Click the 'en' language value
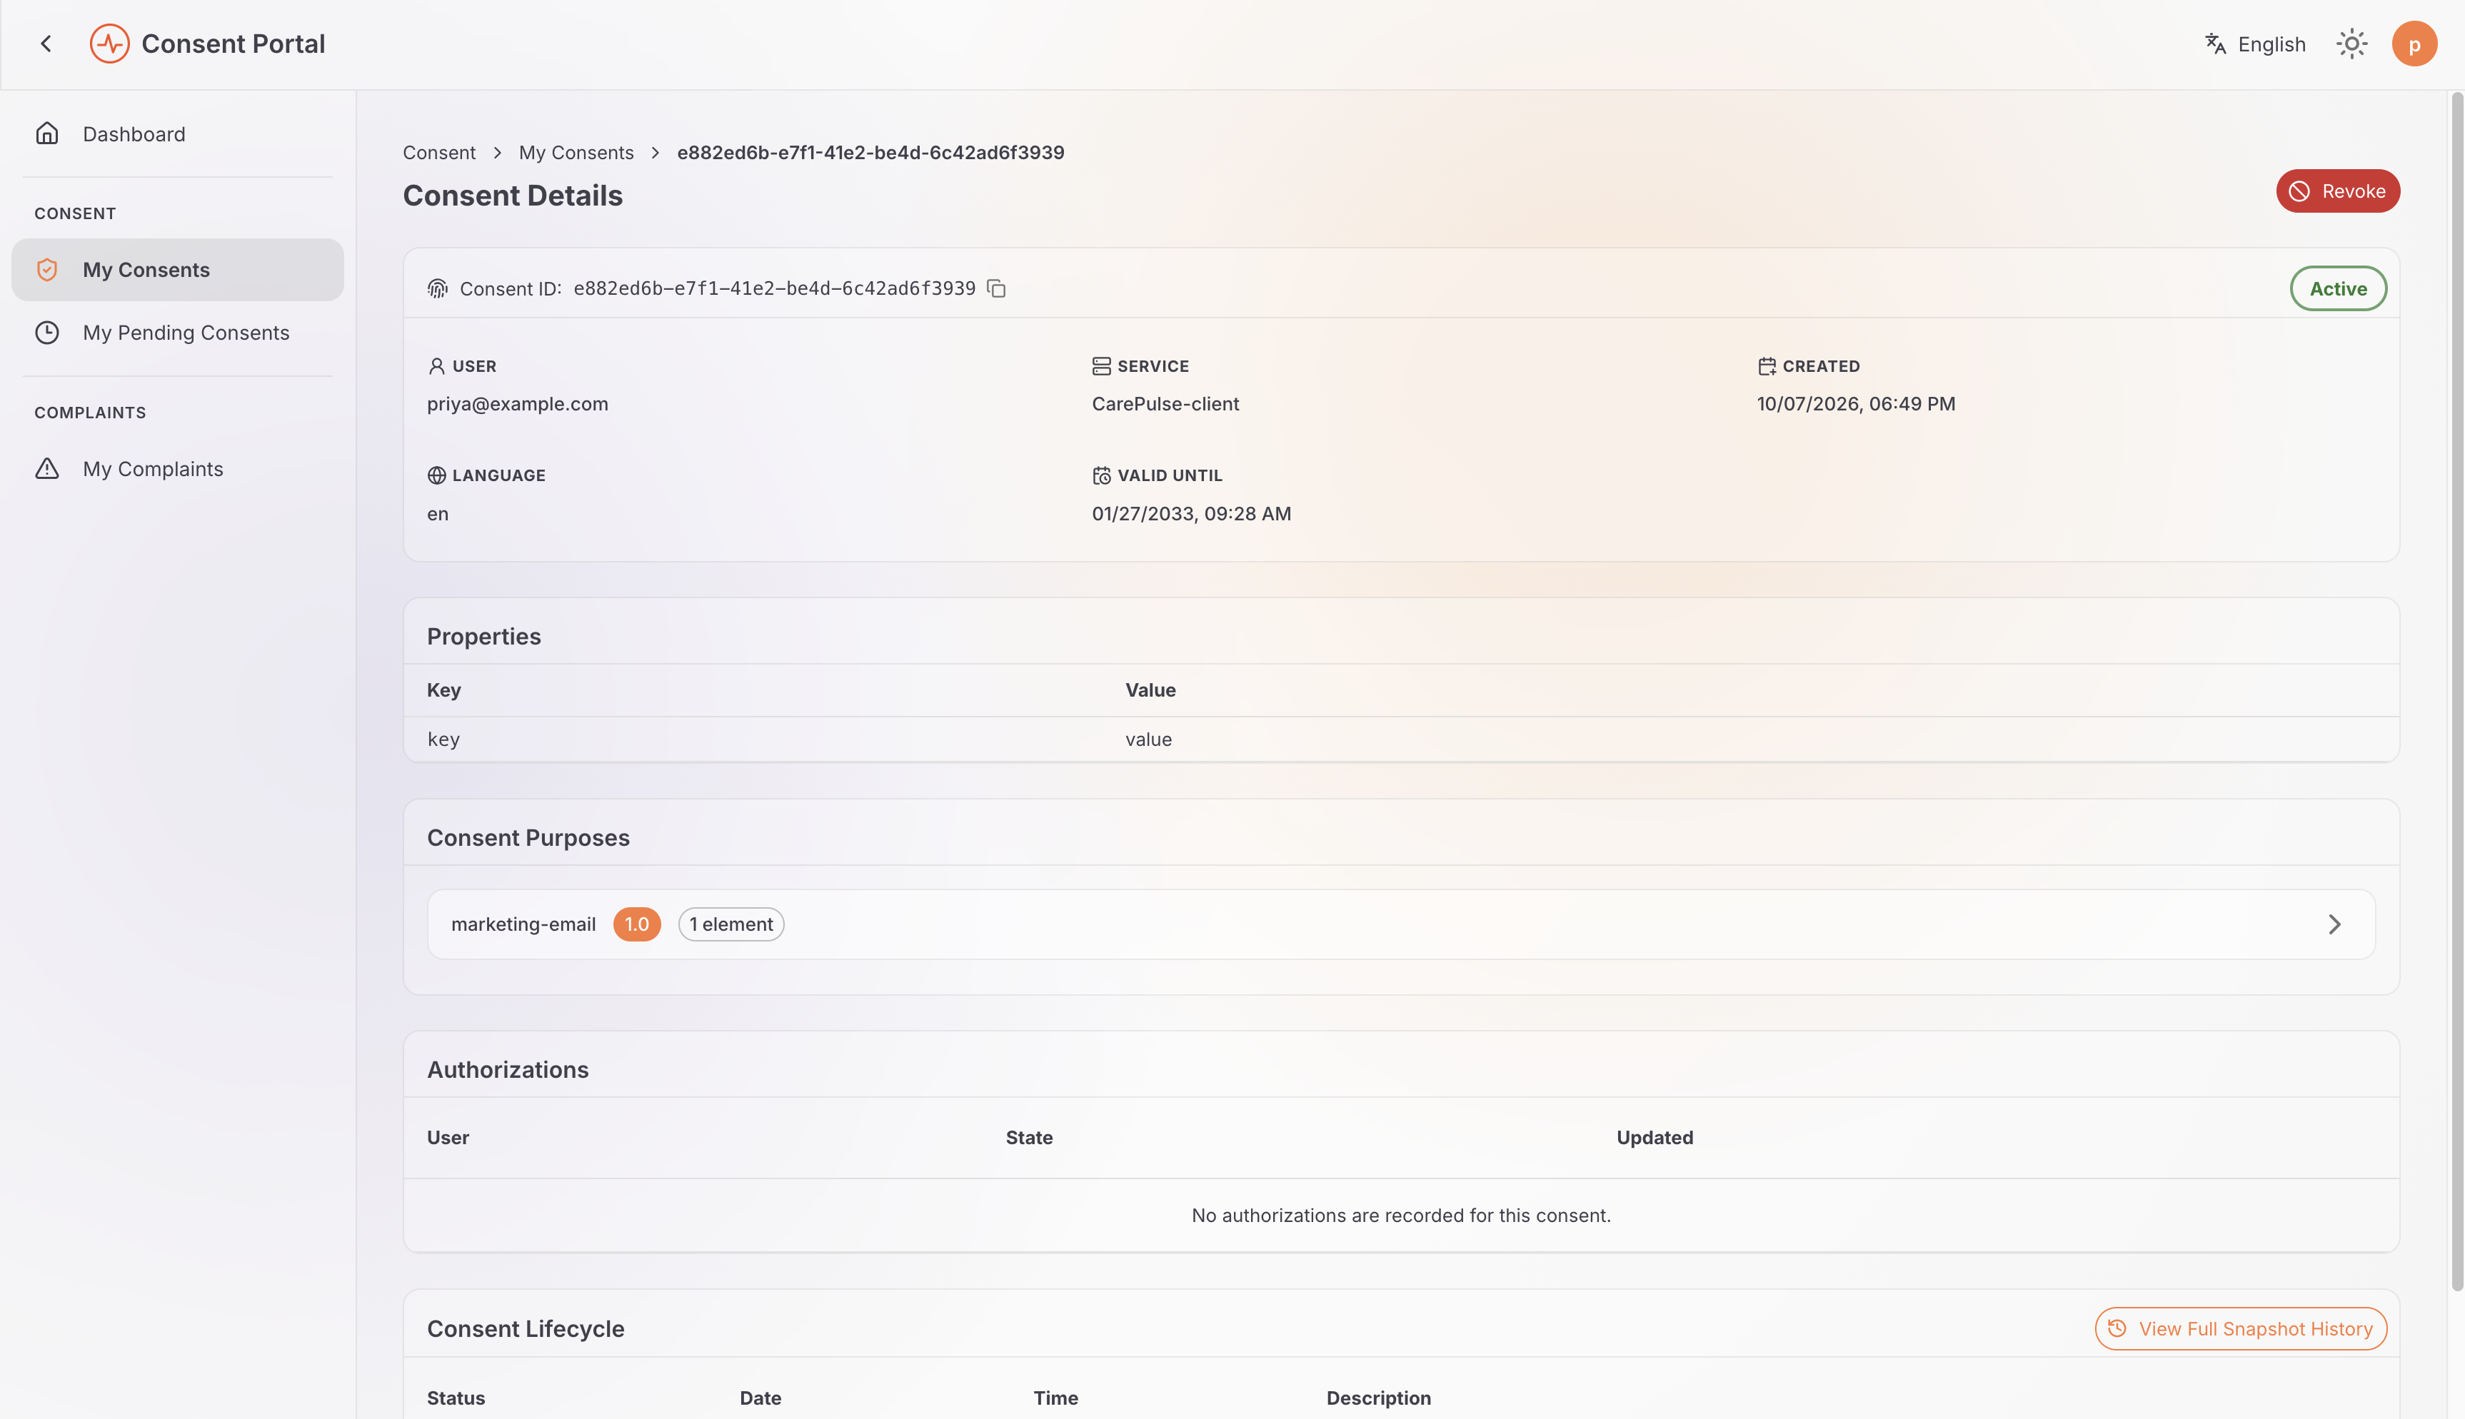 (x=438, y=514)
